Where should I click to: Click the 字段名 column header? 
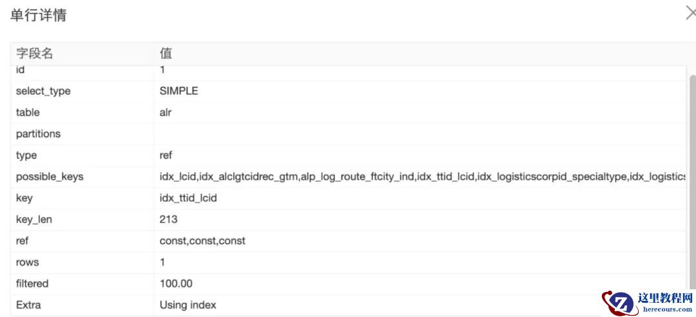pyautogui.click(x=35, y=53)
